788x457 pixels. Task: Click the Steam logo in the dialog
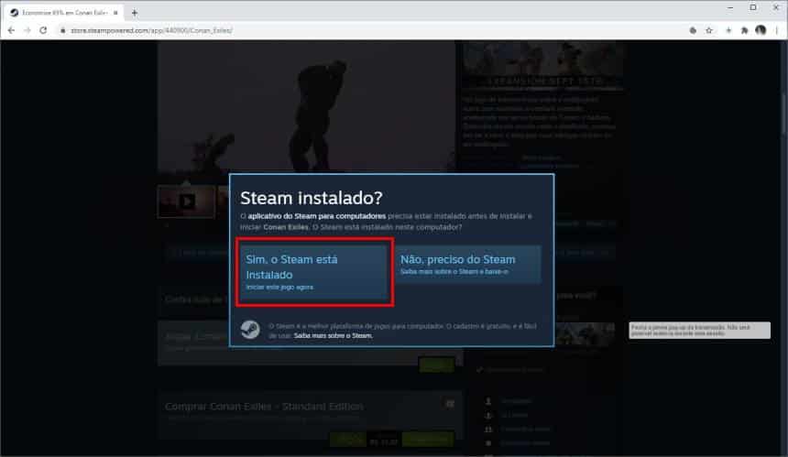(x=250, y=330)
